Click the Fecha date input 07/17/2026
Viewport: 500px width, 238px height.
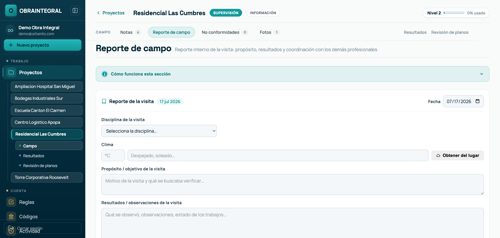coord(463,101)
